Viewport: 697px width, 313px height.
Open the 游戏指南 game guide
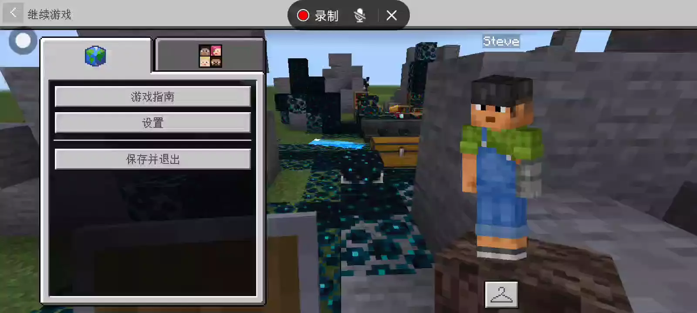pos(152,97)
